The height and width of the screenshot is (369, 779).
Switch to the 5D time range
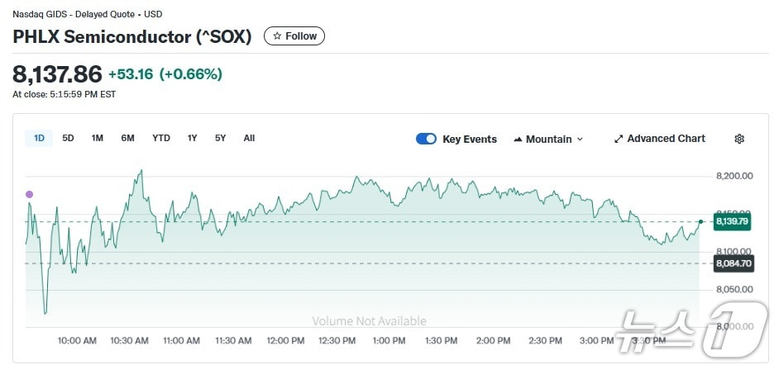pos(68,138)
